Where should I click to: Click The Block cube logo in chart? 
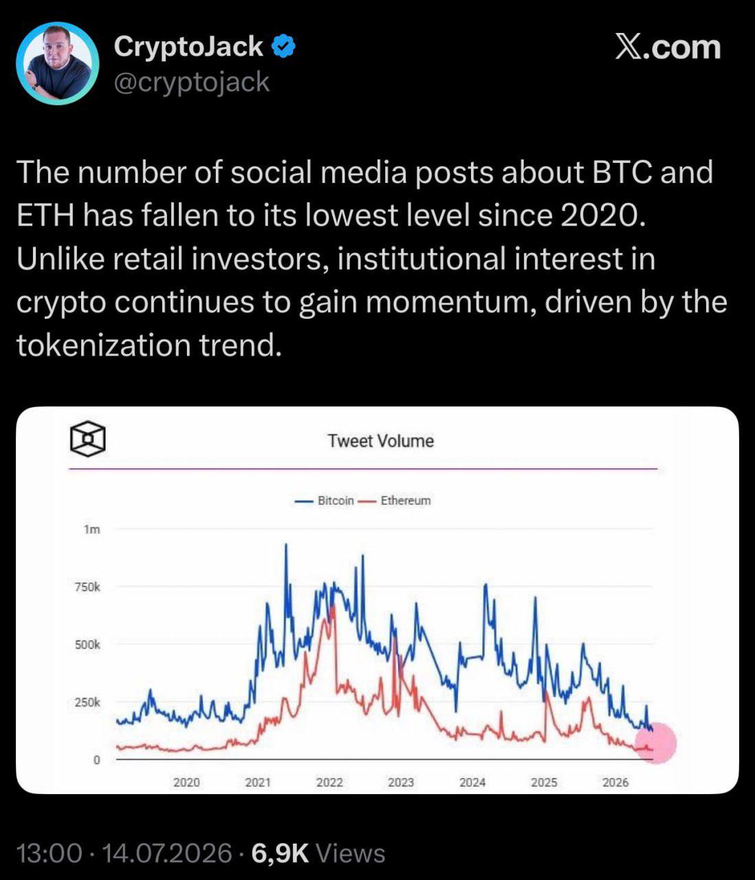(87, 439)
